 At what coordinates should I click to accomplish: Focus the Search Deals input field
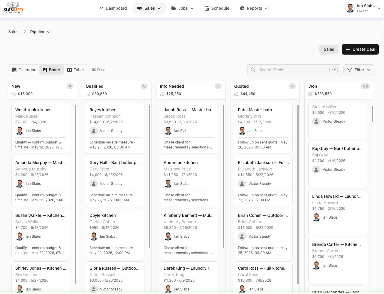[294, 70]
